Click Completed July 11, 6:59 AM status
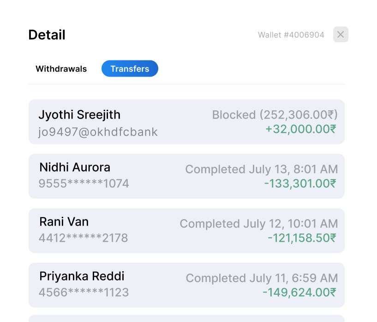The image size is (377, 322). coord(262,278)
